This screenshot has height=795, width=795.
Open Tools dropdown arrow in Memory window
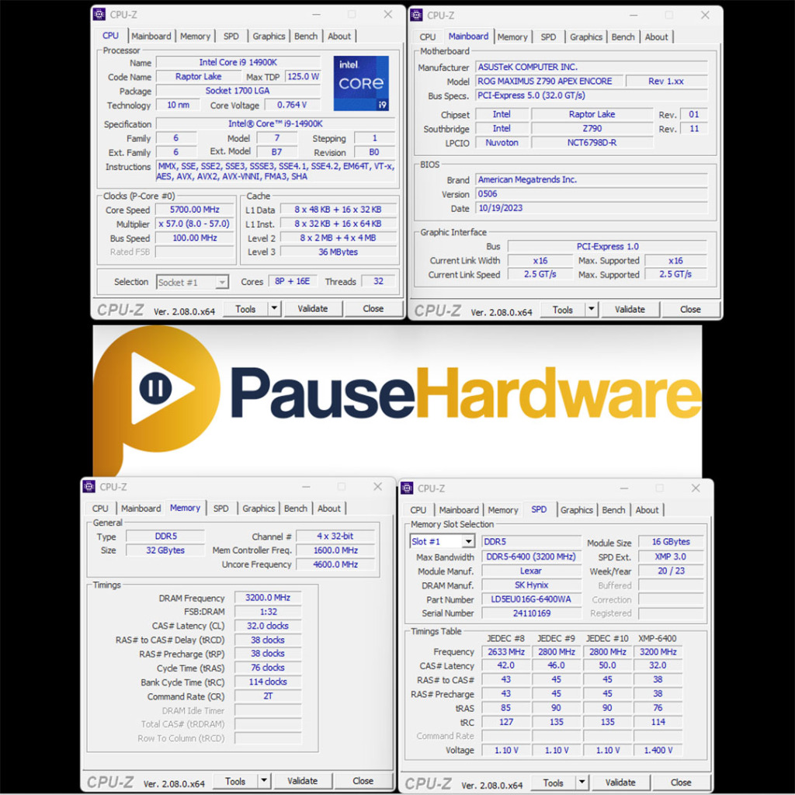264,781
